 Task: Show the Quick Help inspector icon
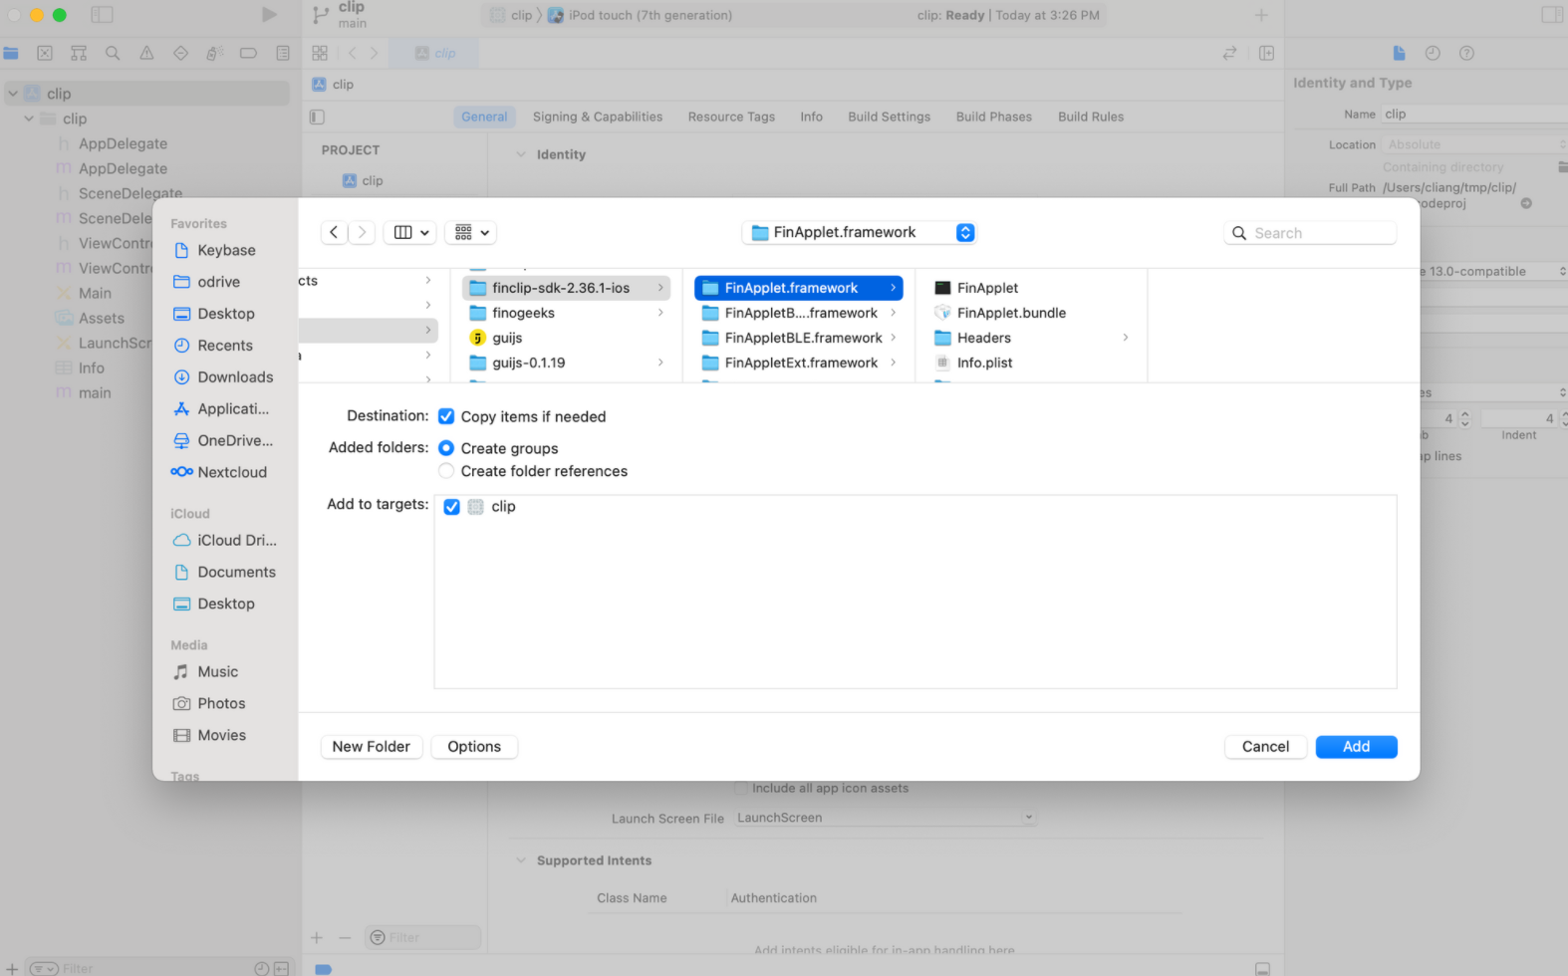tap(1466, 54)
